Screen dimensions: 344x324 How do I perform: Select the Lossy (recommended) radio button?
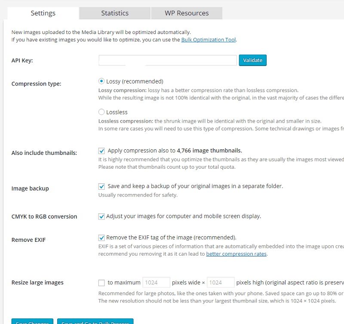(101, 81)
